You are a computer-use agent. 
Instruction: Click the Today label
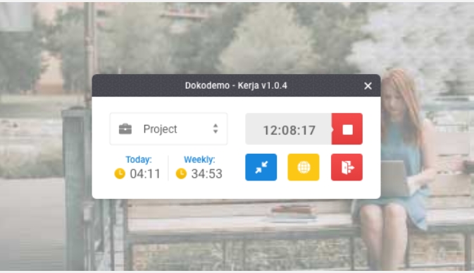tap(139, 159)
